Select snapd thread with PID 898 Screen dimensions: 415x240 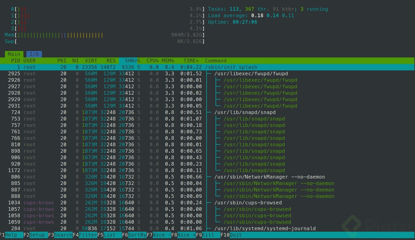coord(207,151)
